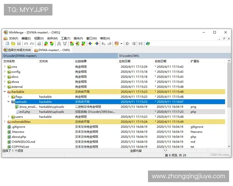Expand the users subfolder node

point(9,117)
